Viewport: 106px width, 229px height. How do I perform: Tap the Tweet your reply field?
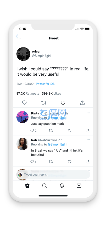point(53,175)
